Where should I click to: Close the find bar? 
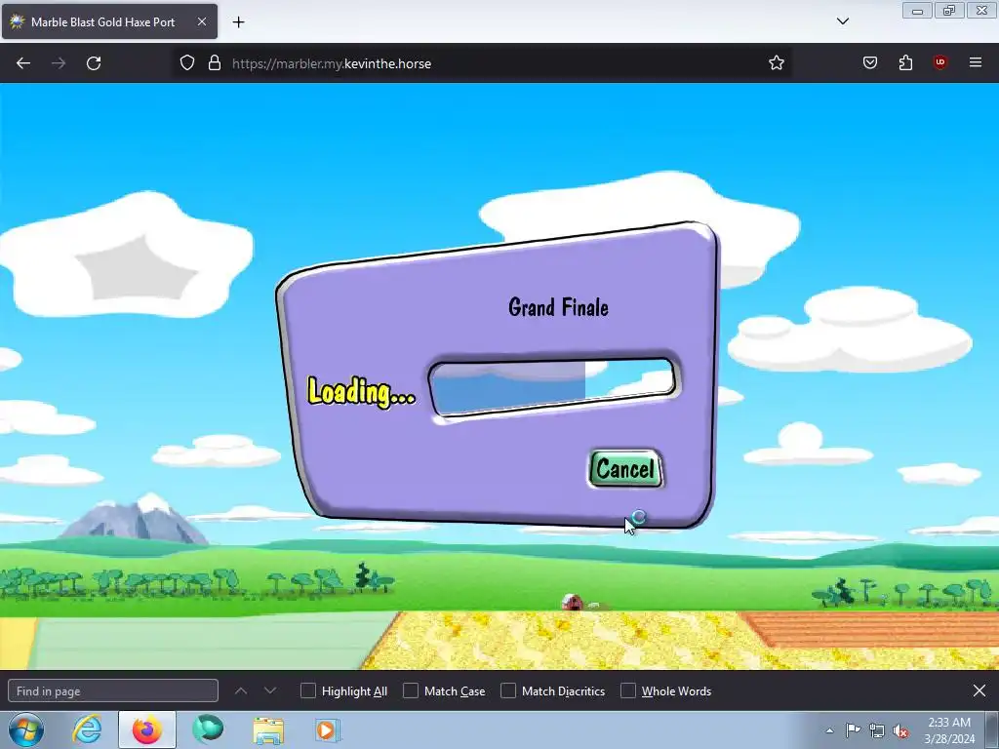pyautogui.click(x=979, y=691)
